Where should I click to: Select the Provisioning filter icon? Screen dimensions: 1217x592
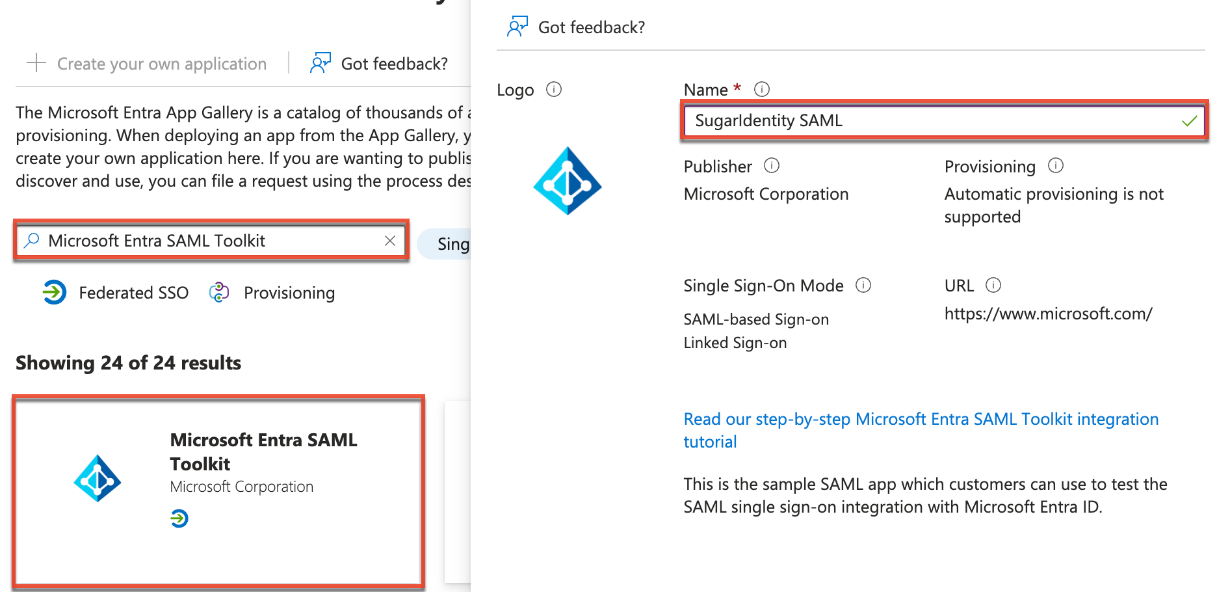coord(219,292)
